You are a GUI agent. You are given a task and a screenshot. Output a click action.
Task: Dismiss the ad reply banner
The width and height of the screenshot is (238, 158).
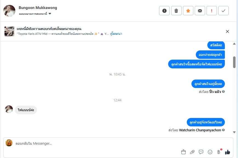point(227,31)
